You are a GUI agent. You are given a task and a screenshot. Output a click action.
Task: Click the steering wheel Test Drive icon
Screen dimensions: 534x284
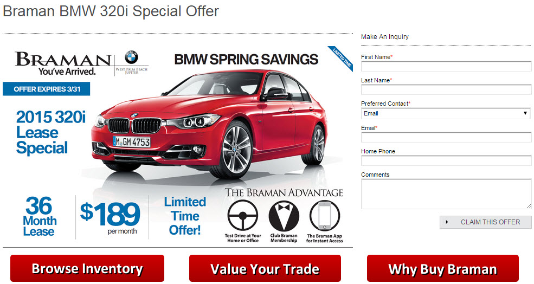pyautogui.click(x=243, y=216)
